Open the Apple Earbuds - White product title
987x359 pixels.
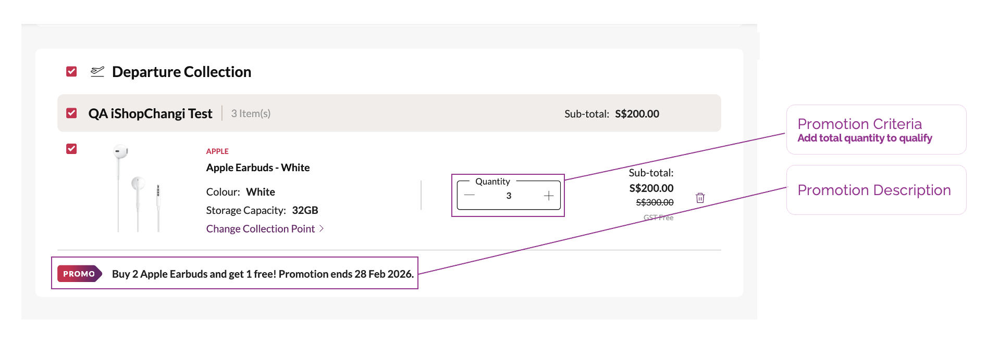tap(258, 168)
